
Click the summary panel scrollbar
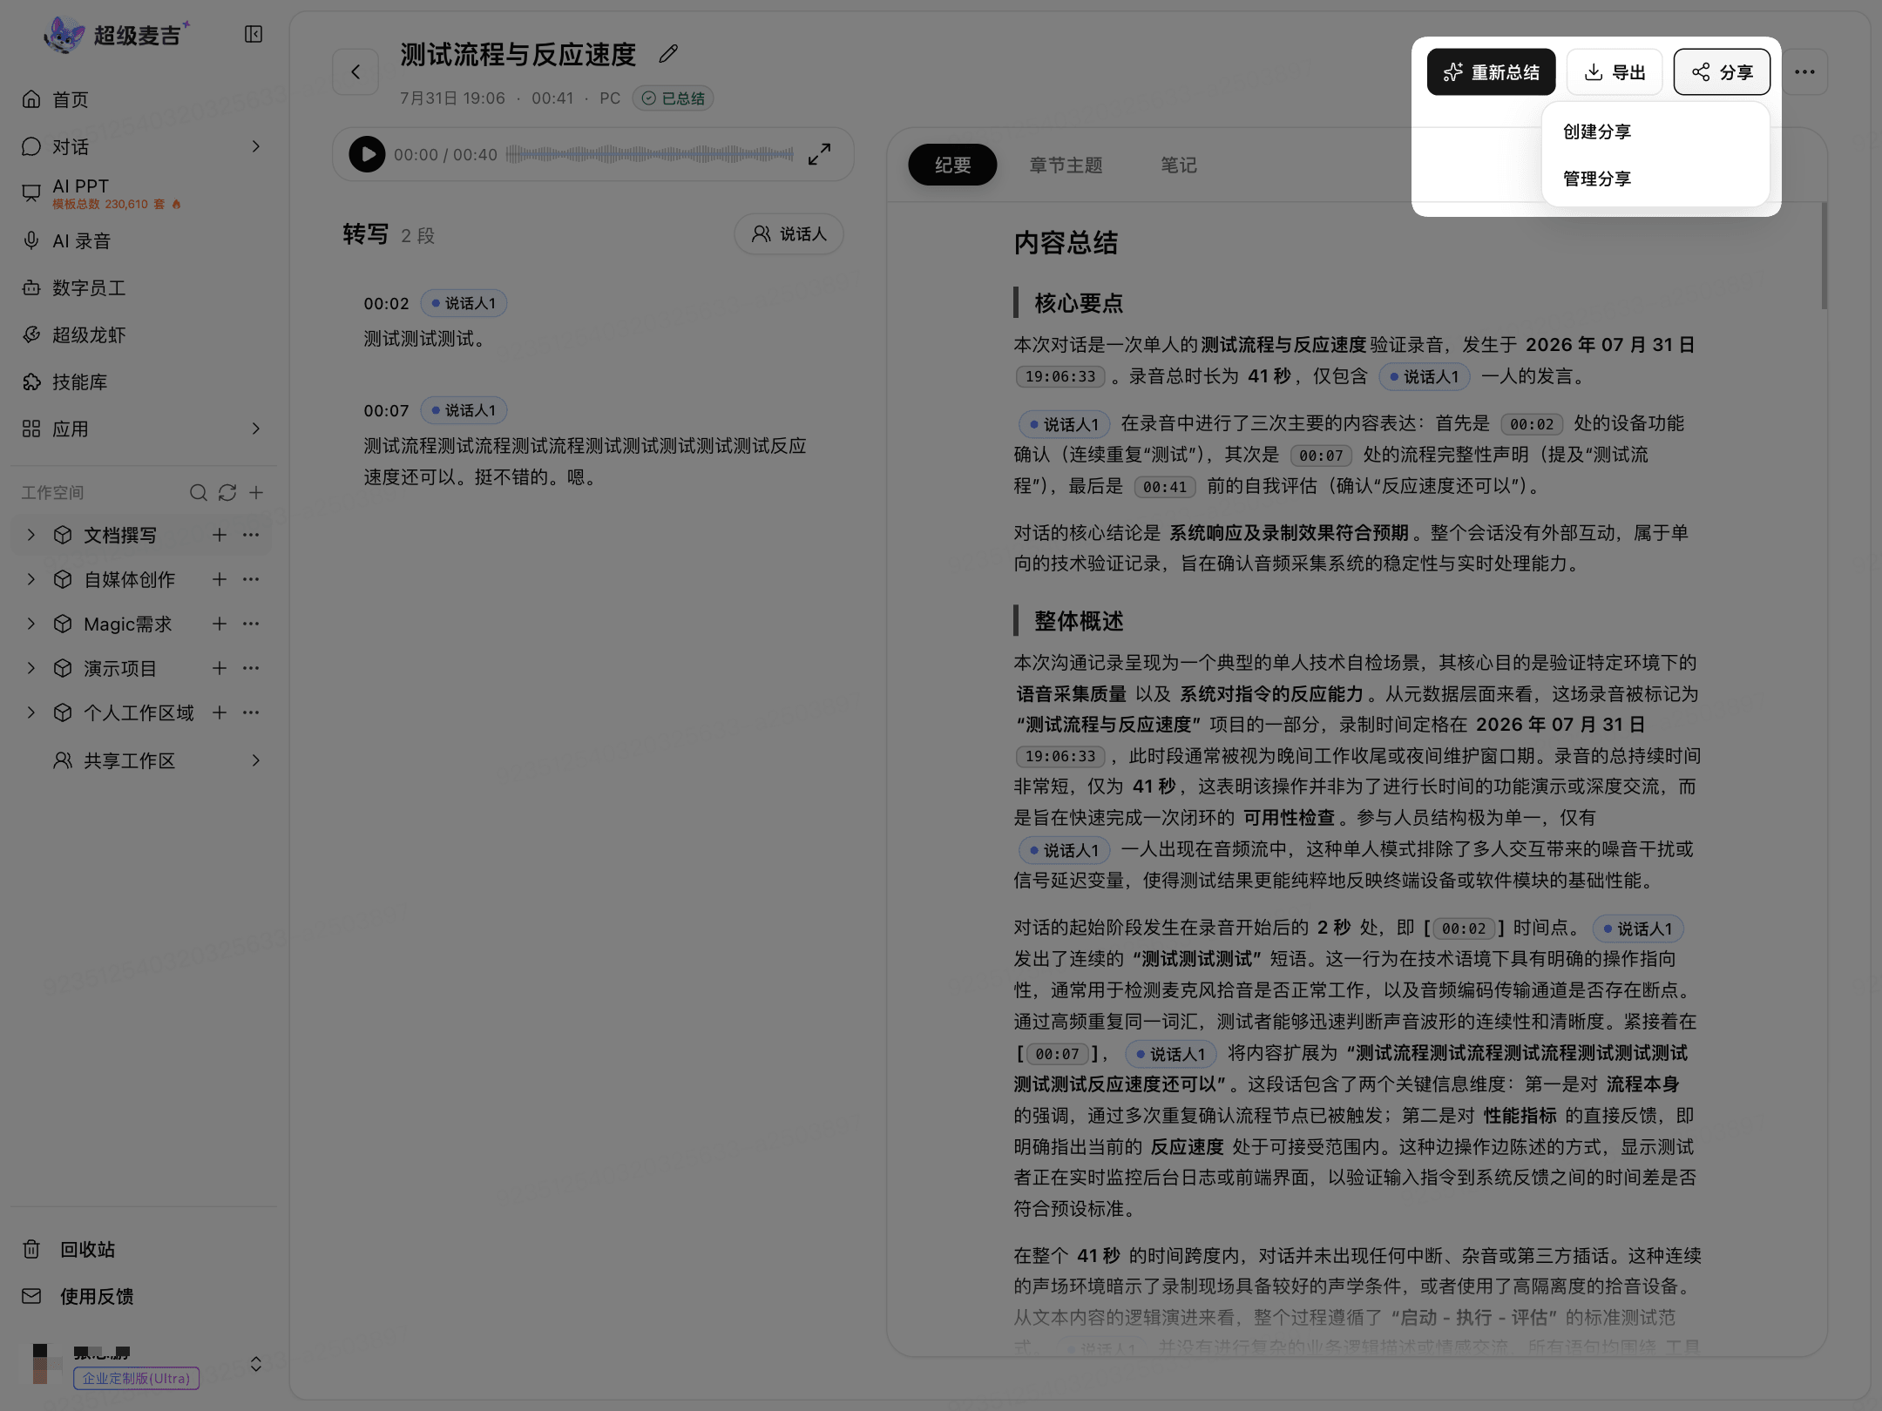1824,256
